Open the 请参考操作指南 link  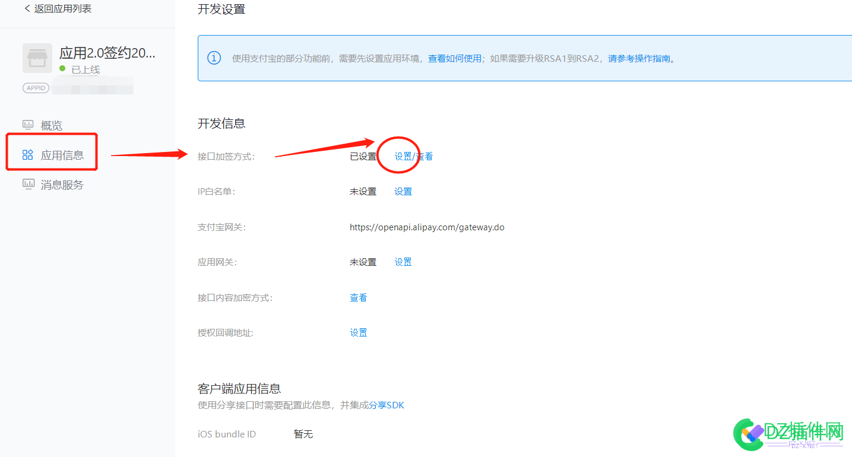tap(639, 59)
